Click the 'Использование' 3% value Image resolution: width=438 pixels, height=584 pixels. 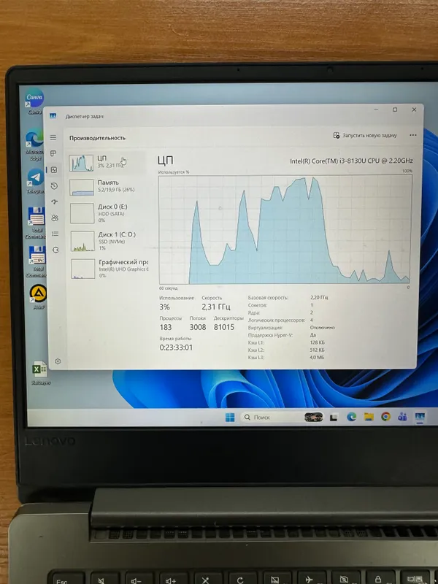point(165,307)
